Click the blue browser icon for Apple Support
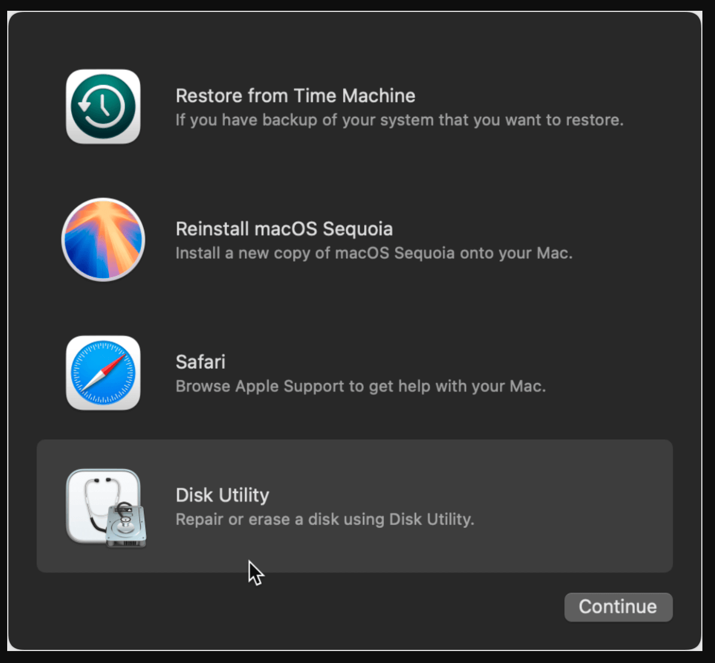Viewport: 715px width, 663px height. pyautogui.click(x=103, y=373)
